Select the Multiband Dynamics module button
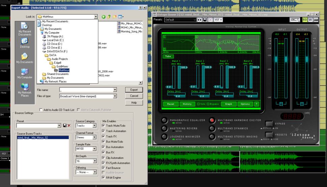This screenshot has height=187, width=327. [x=212, y=128]
